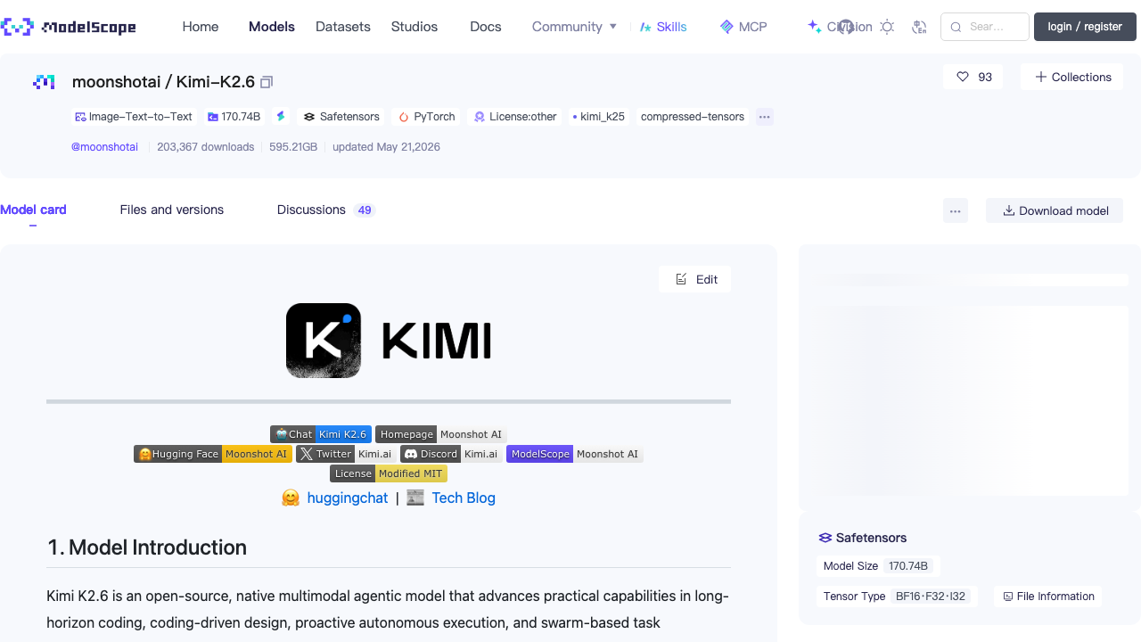Select the License:other tag

[x=515, y=117]
